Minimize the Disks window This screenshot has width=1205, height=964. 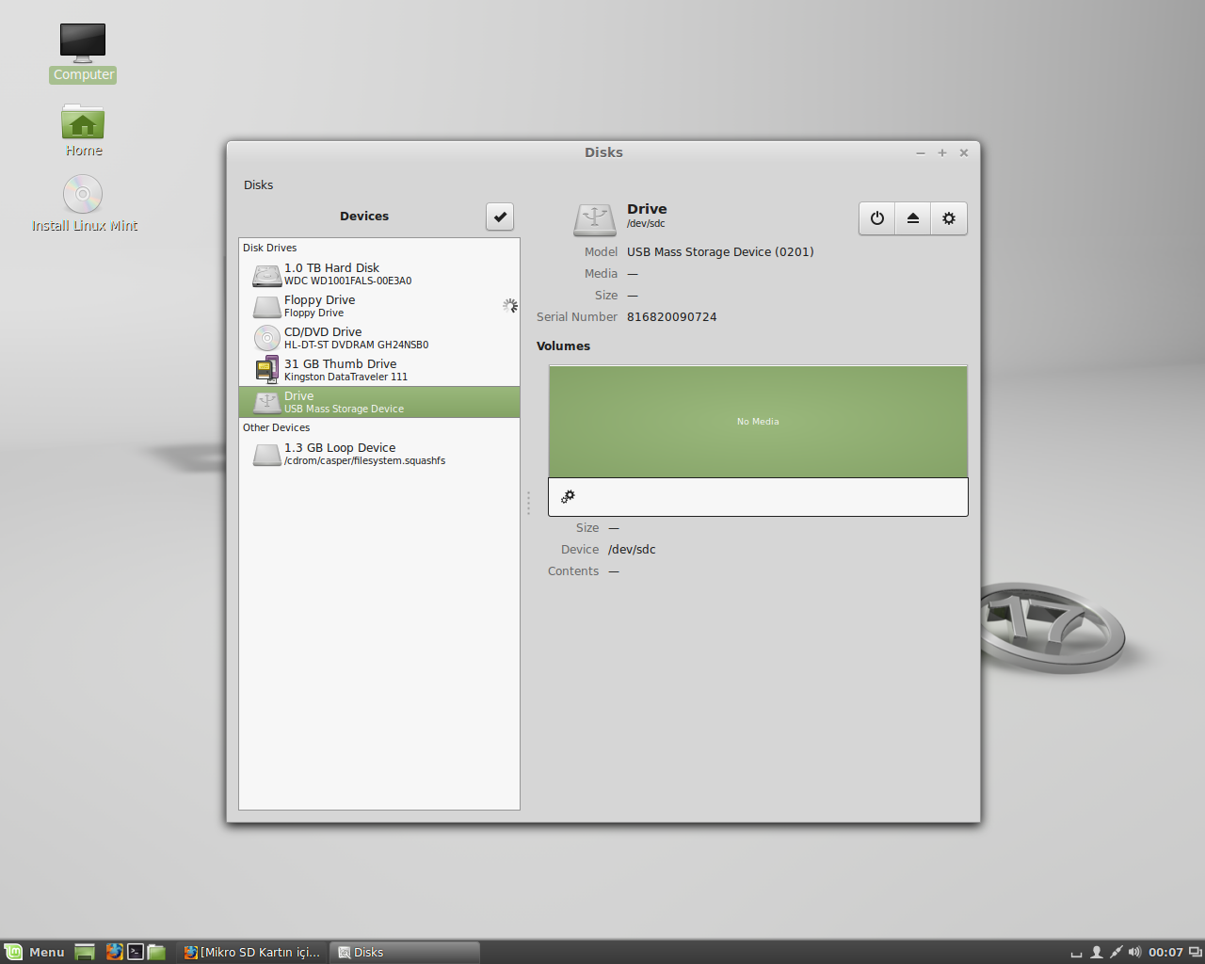click(921, 153)
